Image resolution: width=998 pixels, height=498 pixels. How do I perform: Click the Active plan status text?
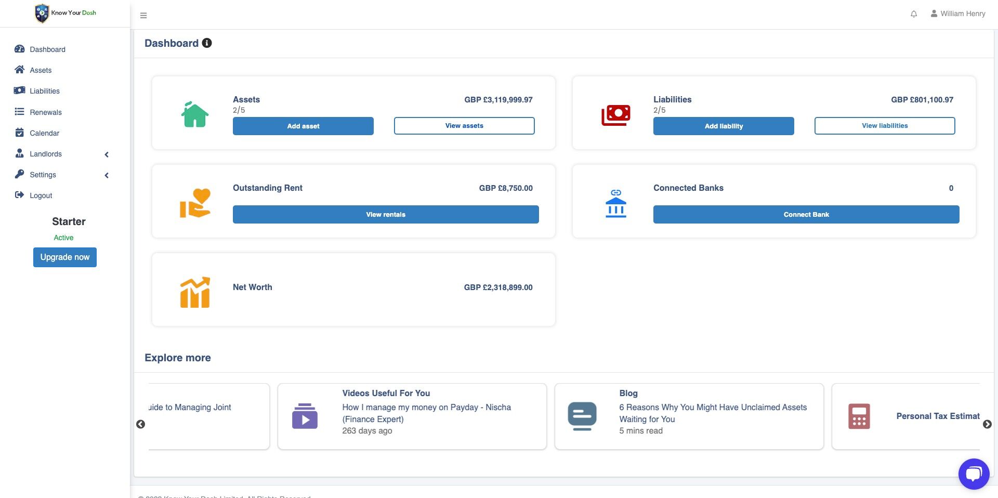[x=63, y=238]
